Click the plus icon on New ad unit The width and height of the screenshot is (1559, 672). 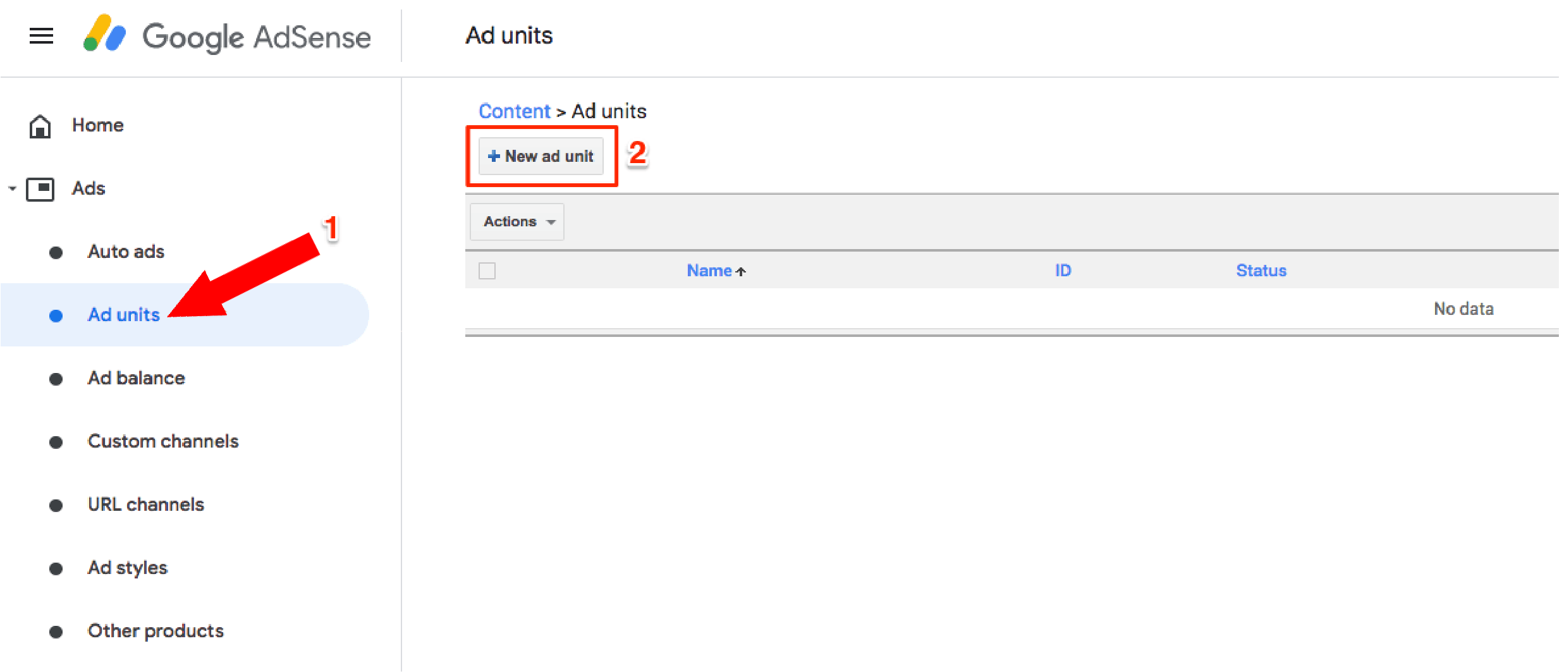point(494,156)
